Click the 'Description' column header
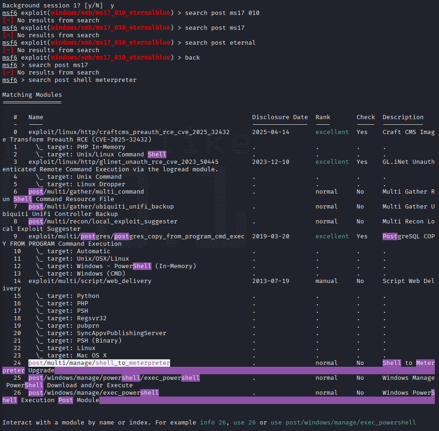The height and width of the screenshot is (431, 439). coord(403,117)
